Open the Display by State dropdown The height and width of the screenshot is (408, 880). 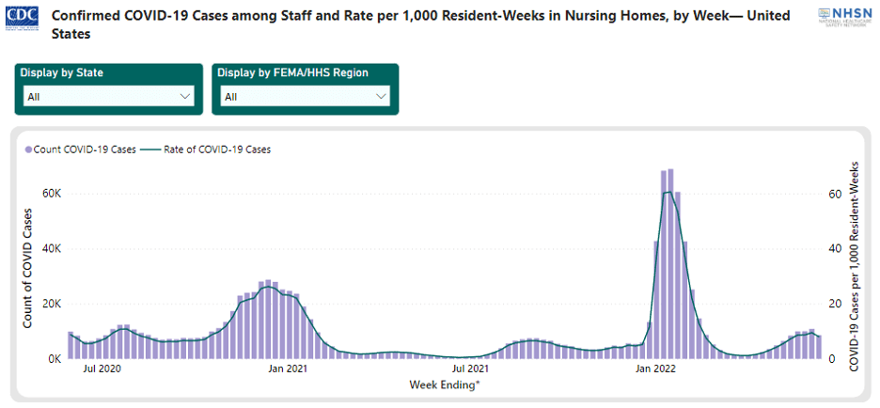pyautogui.click(x=108, y=96)
